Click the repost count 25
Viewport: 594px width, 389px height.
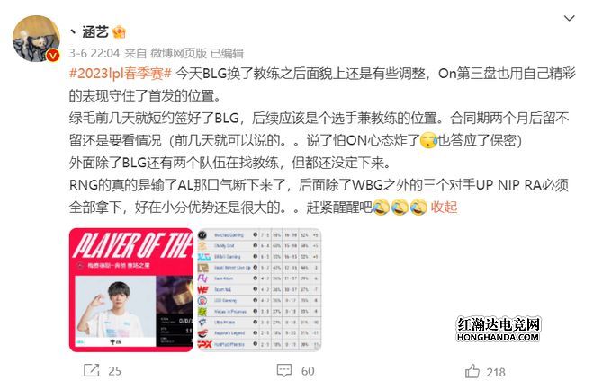(115, 371)
